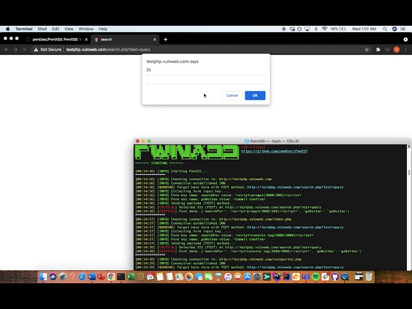This screenshot has width=412, height=309.
Task: Open Terminal from the Dock
Action: point(121,277)
